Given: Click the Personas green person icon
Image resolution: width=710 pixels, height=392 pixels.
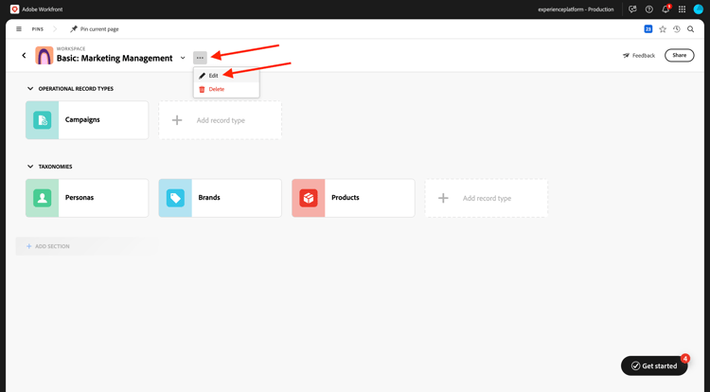Looking at the screenshot, I should click(42, 198).
